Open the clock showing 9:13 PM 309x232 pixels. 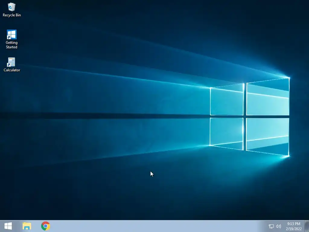pos(294,226)
